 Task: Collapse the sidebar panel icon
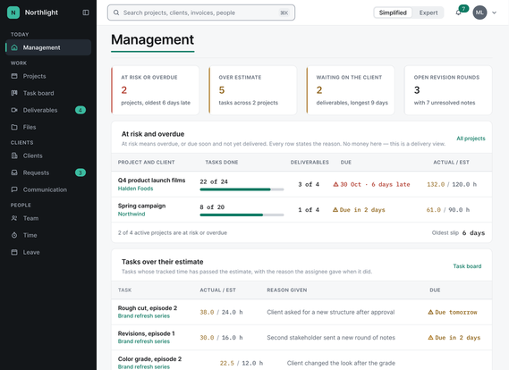[x=86, y=13]
